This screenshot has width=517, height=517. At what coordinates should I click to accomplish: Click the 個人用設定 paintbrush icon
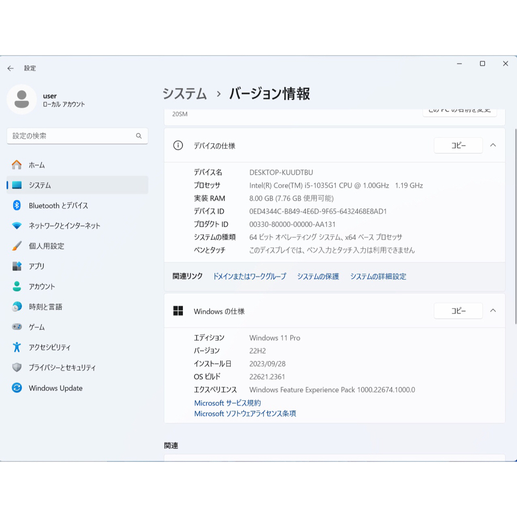[17, 246]
